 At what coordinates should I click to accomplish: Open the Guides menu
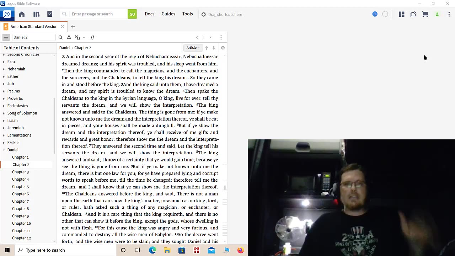(168, 14)
